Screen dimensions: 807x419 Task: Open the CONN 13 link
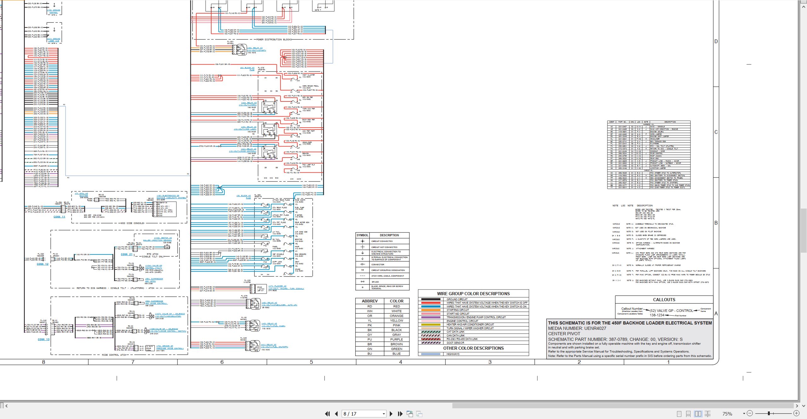coord(44,339)
